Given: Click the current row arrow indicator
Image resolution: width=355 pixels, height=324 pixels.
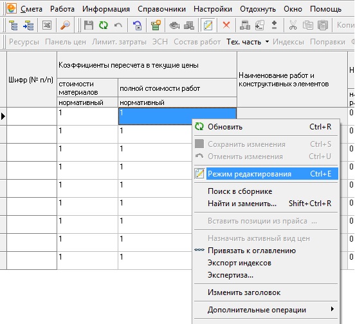Looking at the screenshot, I should coord(3,117).
